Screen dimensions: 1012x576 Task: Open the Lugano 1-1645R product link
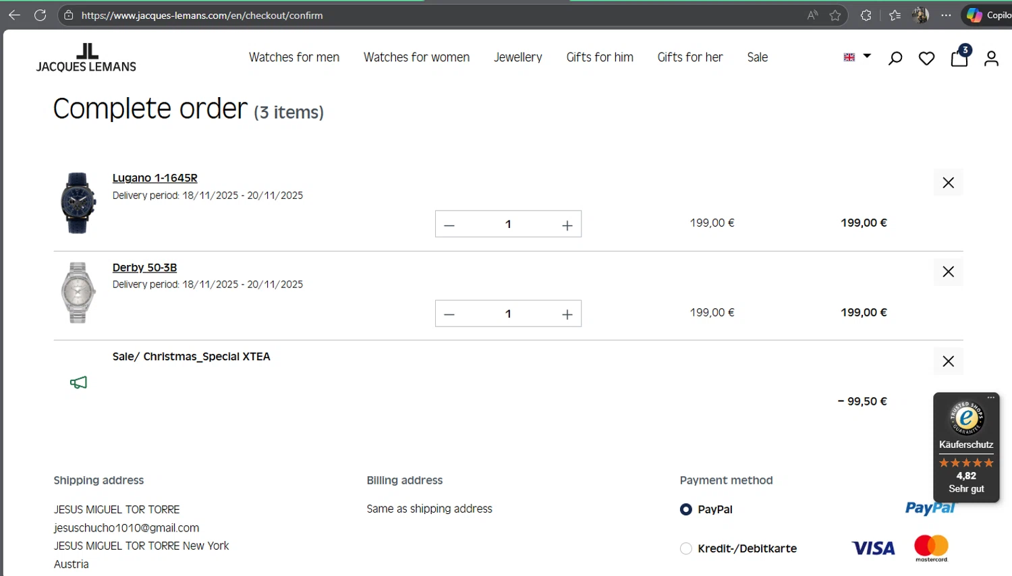point(154,178)
